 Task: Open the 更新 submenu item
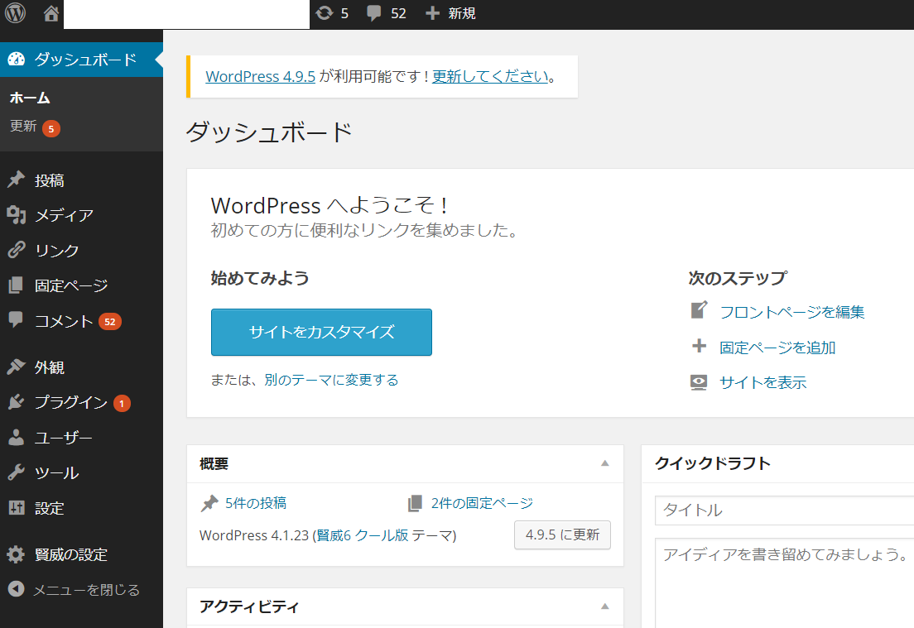click(x=23, y=127)
